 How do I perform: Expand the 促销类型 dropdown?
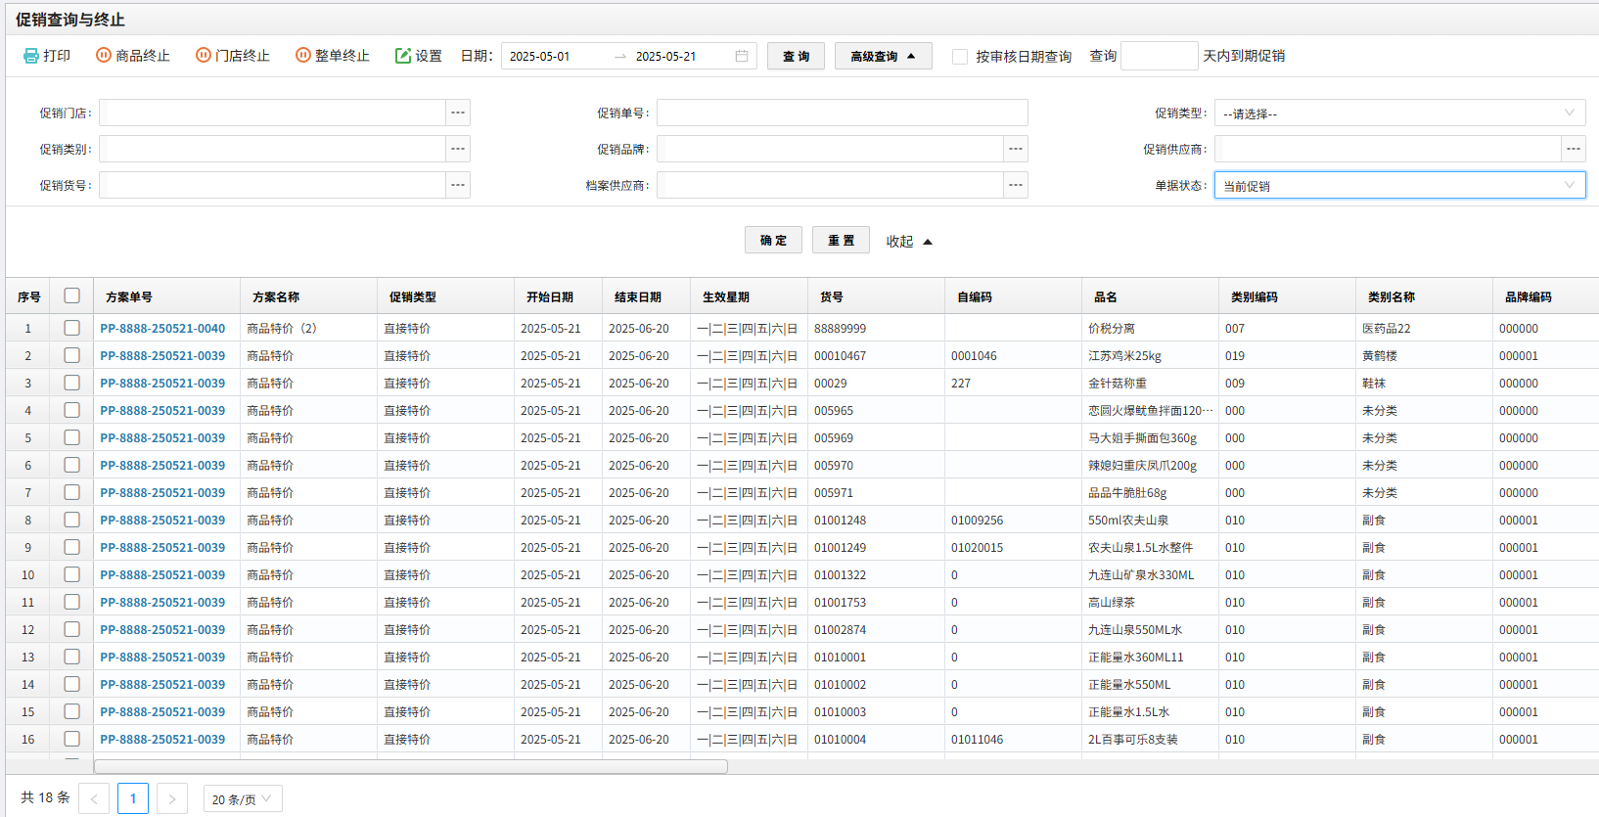[1399, 113]
